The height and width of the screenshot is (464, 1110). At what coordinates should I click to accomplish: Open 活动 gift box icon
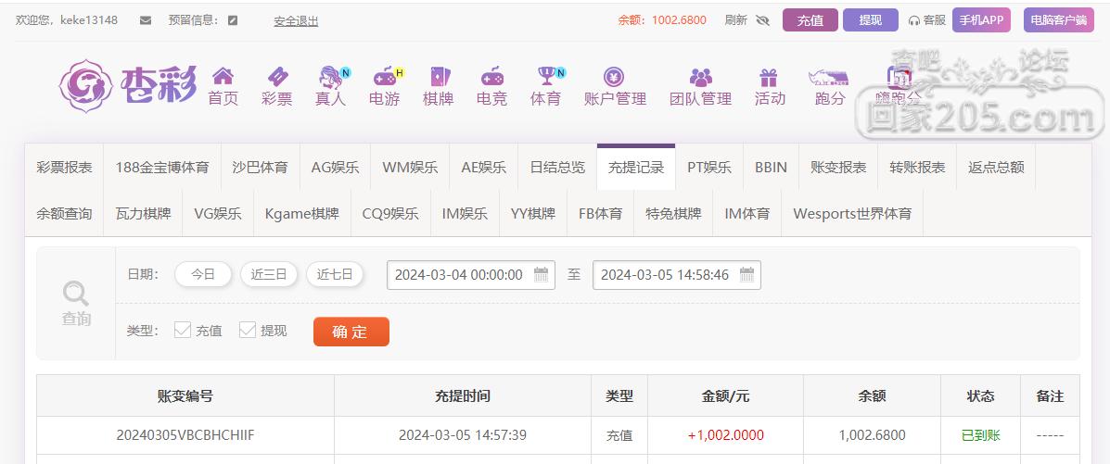point(769,76)
